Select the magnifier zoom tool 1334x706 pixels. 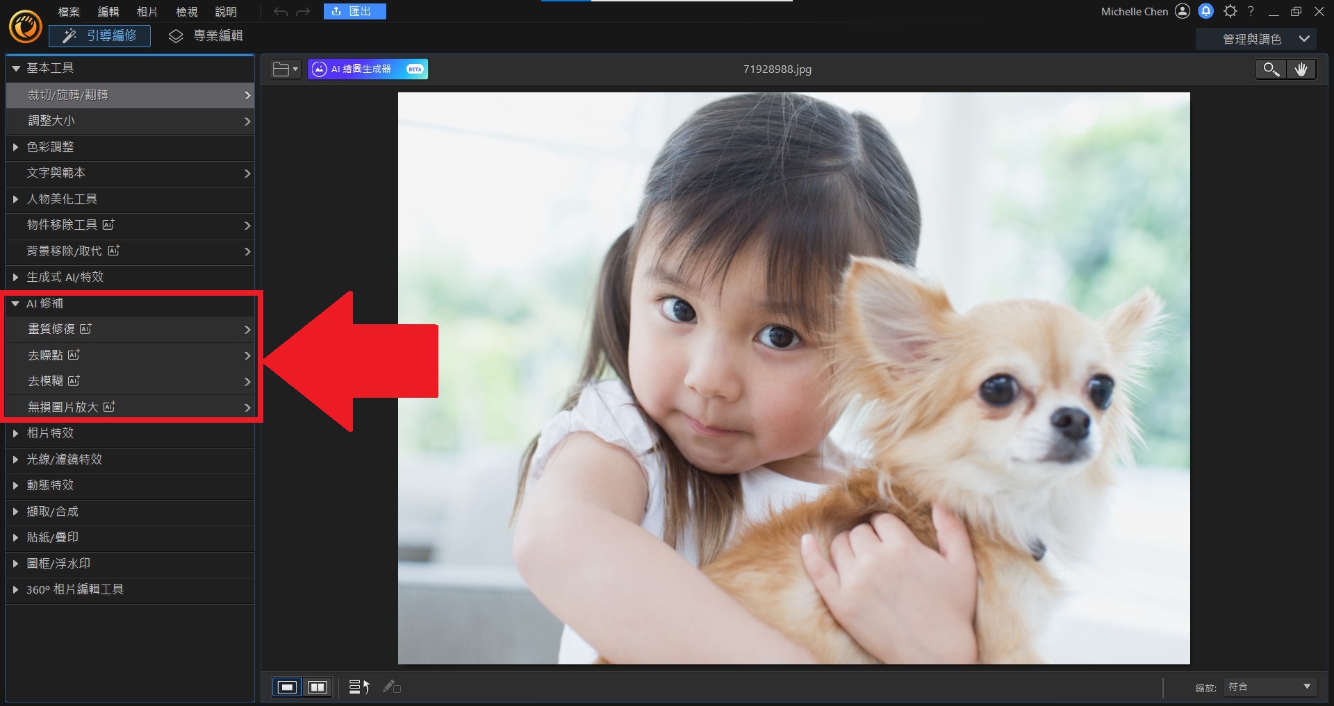(1271, 69)
